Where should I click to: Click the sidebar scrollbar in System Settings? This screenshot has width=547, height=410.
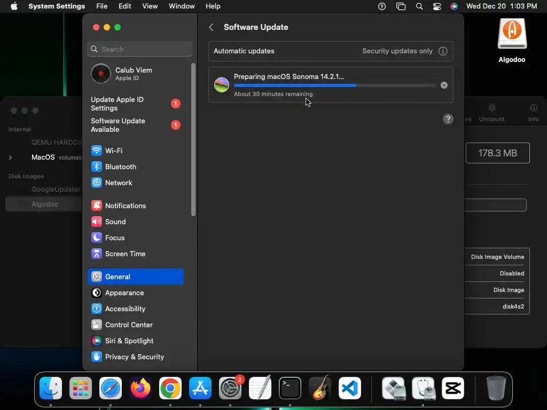193,139
